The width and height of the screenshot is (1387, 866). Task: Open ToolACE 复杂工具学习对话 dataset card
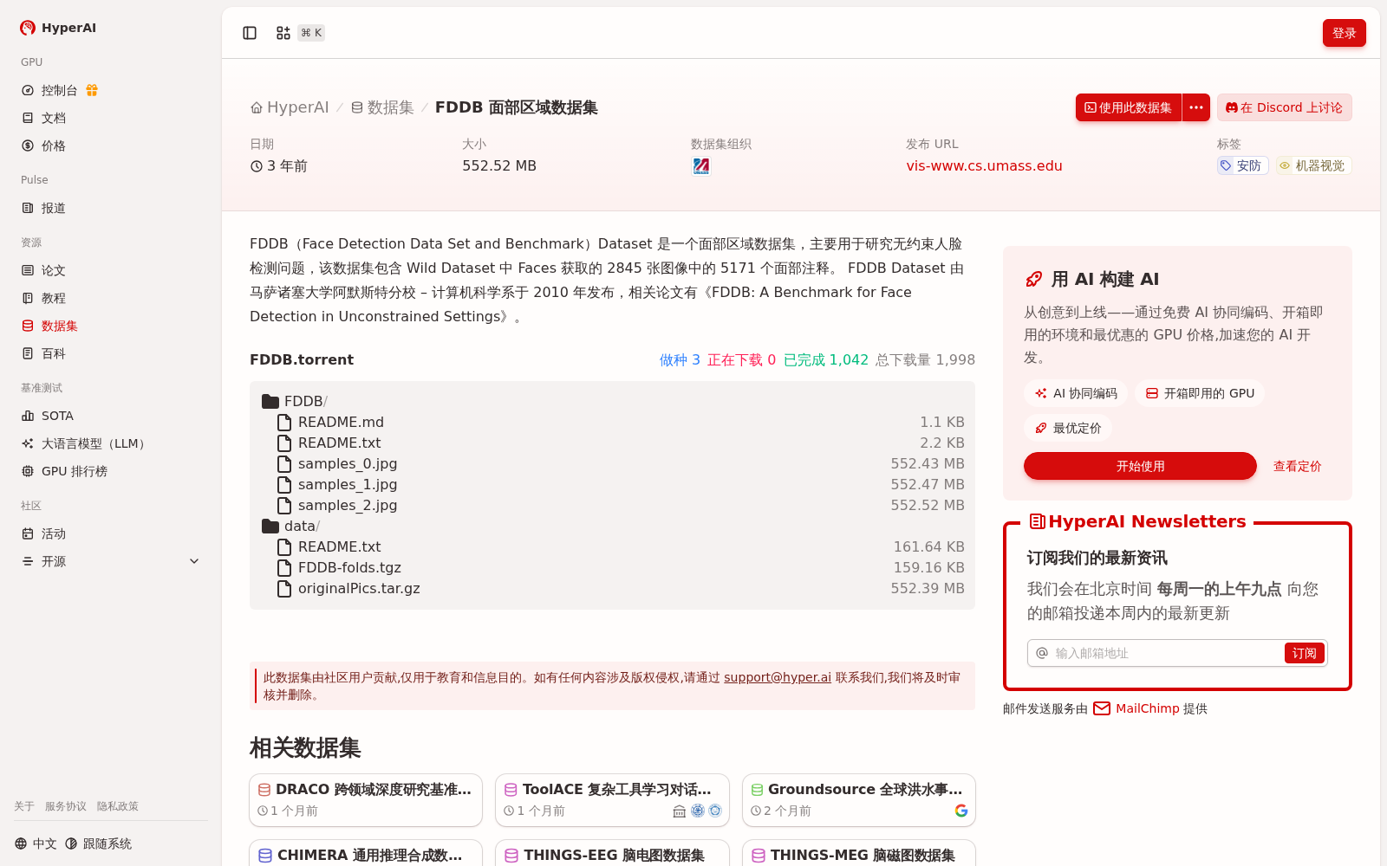[x=612, y=800]
